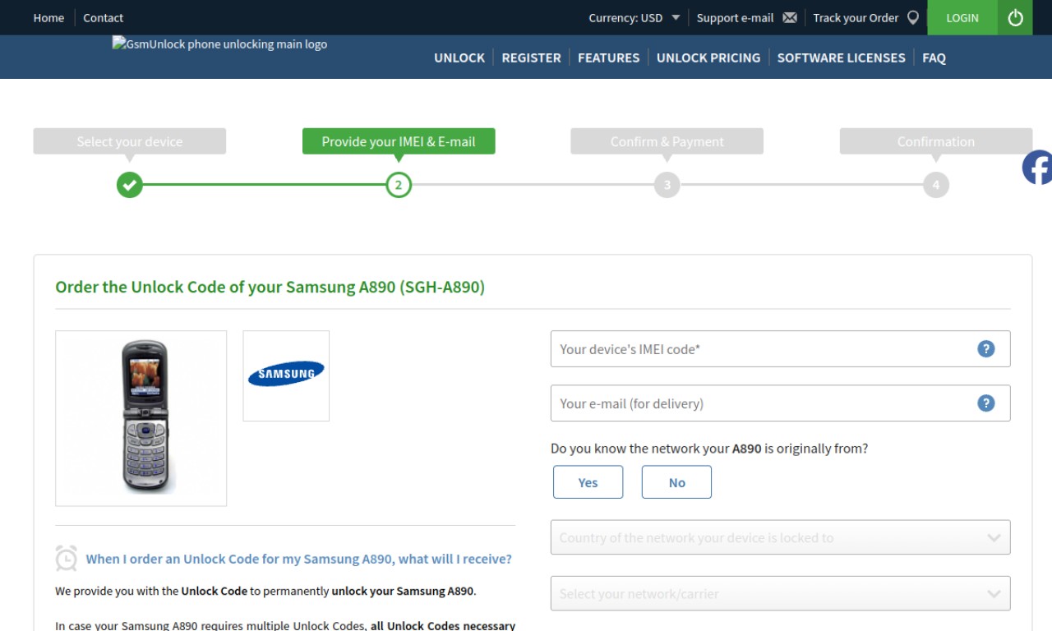Click the Select your device step tab
The height and width of the screenshot is (631, 1052).
[130, 141]
